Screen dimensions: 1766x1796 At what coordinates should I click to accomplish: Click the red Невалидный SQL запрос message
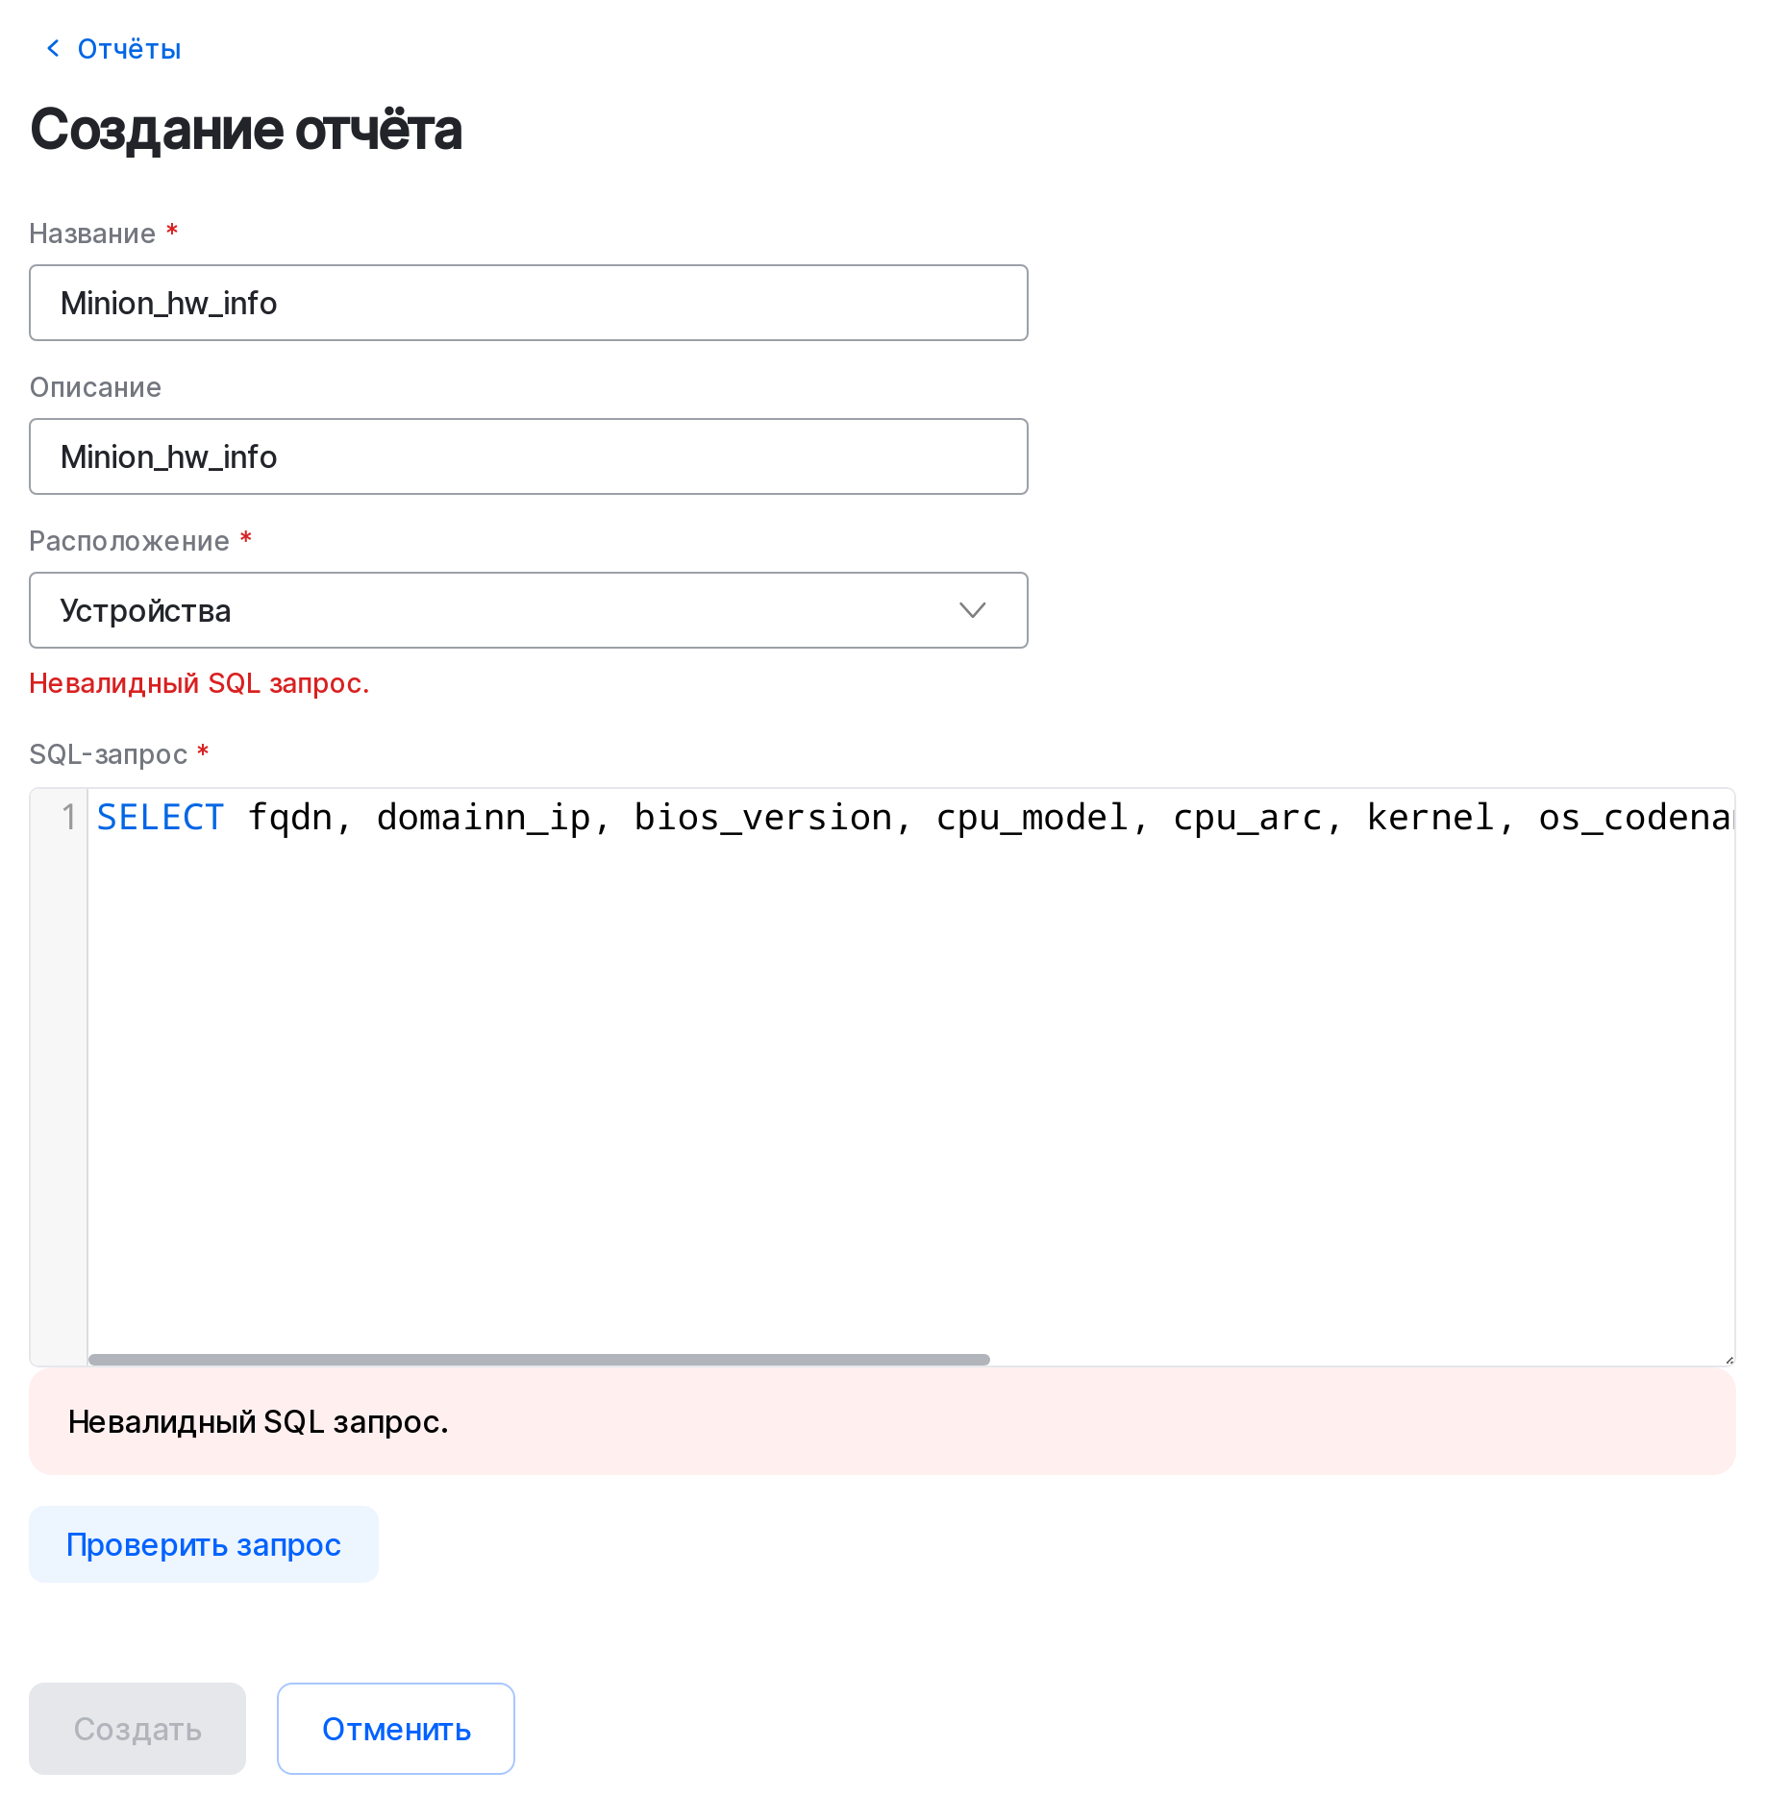point(199,683)
